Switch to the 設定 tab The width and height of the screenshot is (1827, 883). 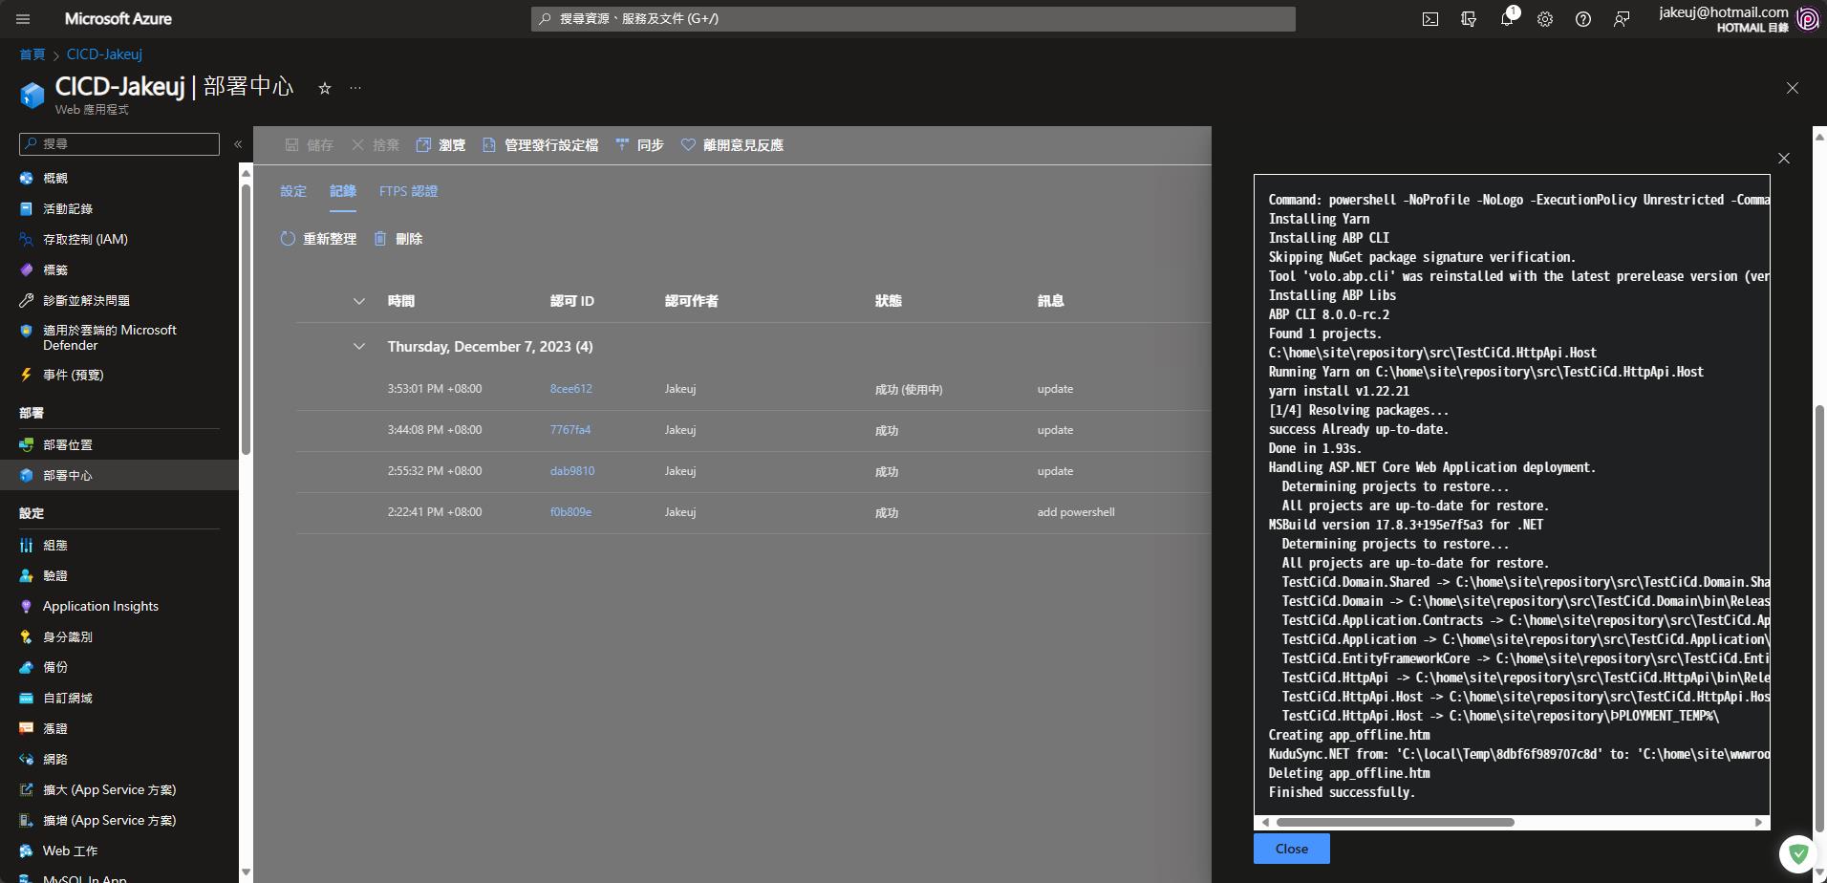point(293,191)
